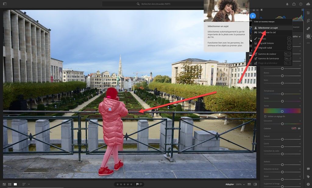Image resolution: width=312 pixels, height=188 pixels.
Task: Flag the photo as rejected
Action: coord(141,184)
